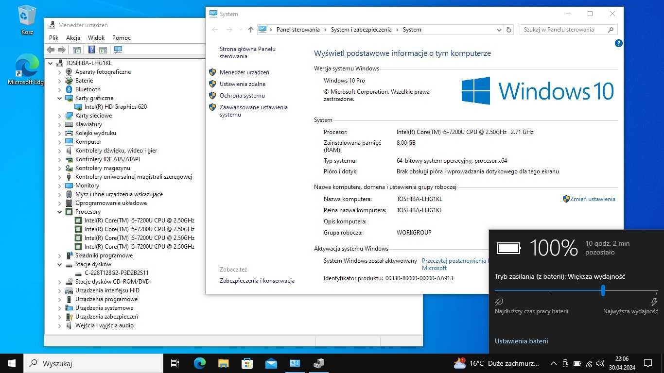
Task: Click the Refresh button beside the address bar
Action: tap(509, 30)
